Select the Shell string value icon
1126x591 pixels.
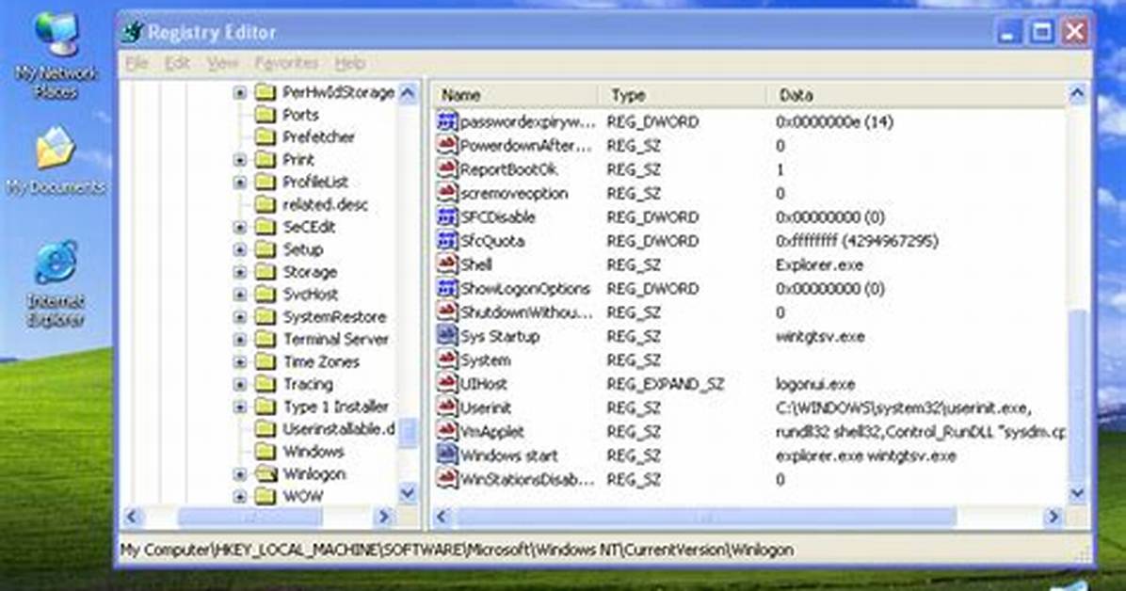tap(446, 264)
